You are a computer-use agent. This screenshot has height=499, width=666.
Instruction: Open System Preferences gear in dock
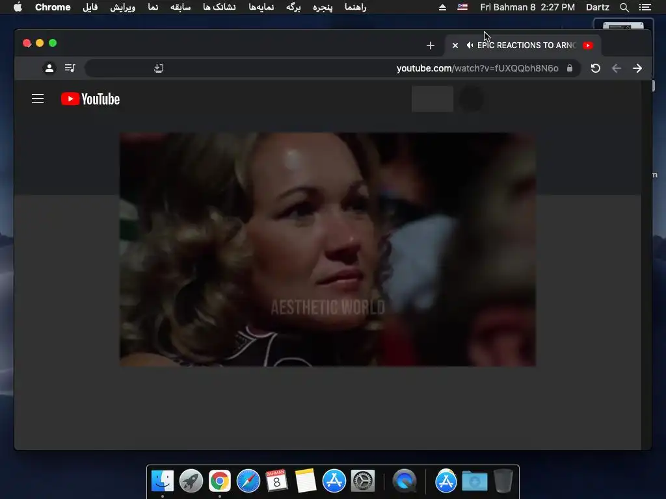[363, 481]
